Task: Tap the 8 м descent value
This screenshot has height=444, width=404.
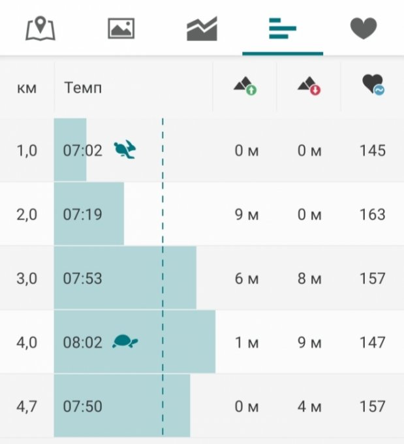Action: 309,278
